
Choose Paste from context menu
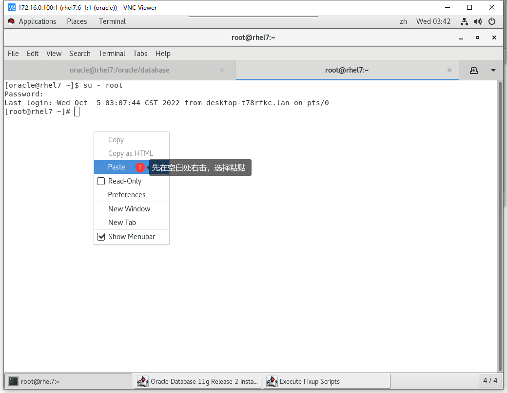(132, 167)
